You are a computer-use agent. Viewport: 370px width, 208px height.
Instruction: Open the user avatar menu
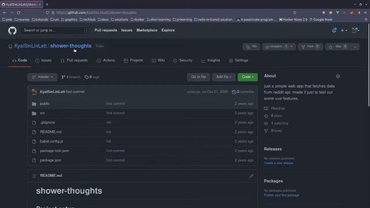(355, 31)
